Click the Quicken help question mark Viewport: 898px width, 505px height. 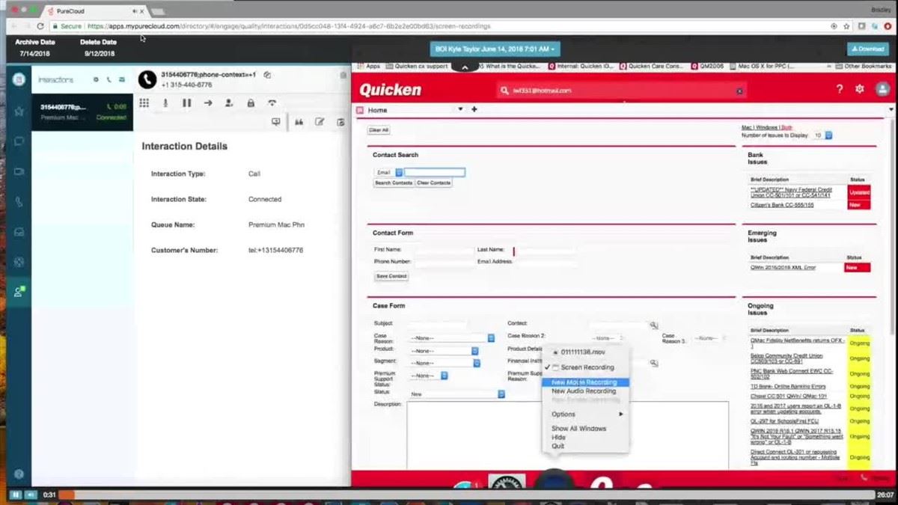pos(839,89)
